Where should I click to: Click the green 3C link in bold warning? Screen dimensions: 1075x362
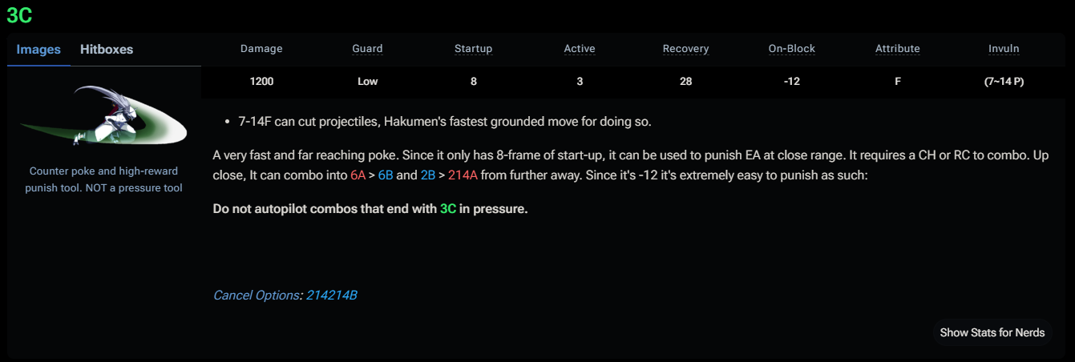click(x=448, y=210)
